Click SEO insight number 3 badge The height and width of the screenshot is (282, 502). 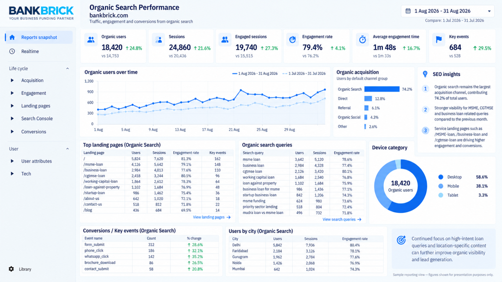(x=425, y=130)
